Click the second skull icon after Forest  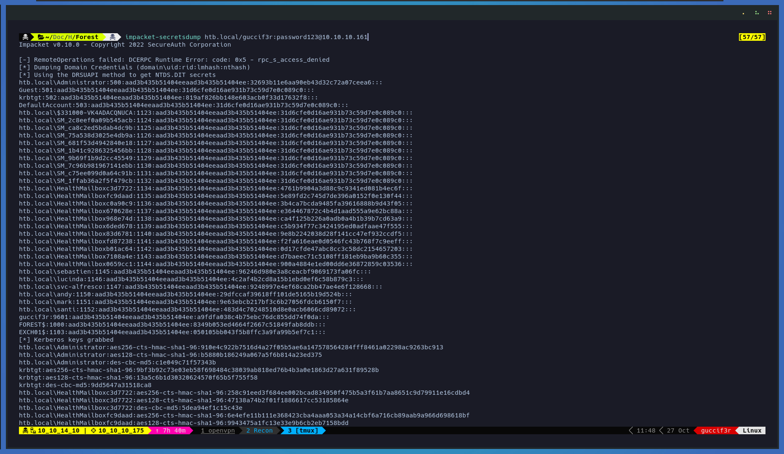[x=112, y=37]
